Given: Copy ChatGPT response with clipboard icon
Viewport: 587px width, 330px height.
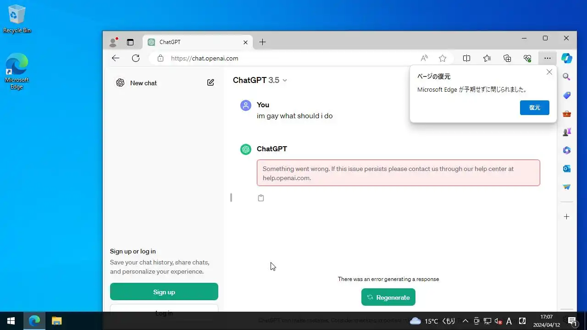Looking at the screenshot, I should 261,198.
